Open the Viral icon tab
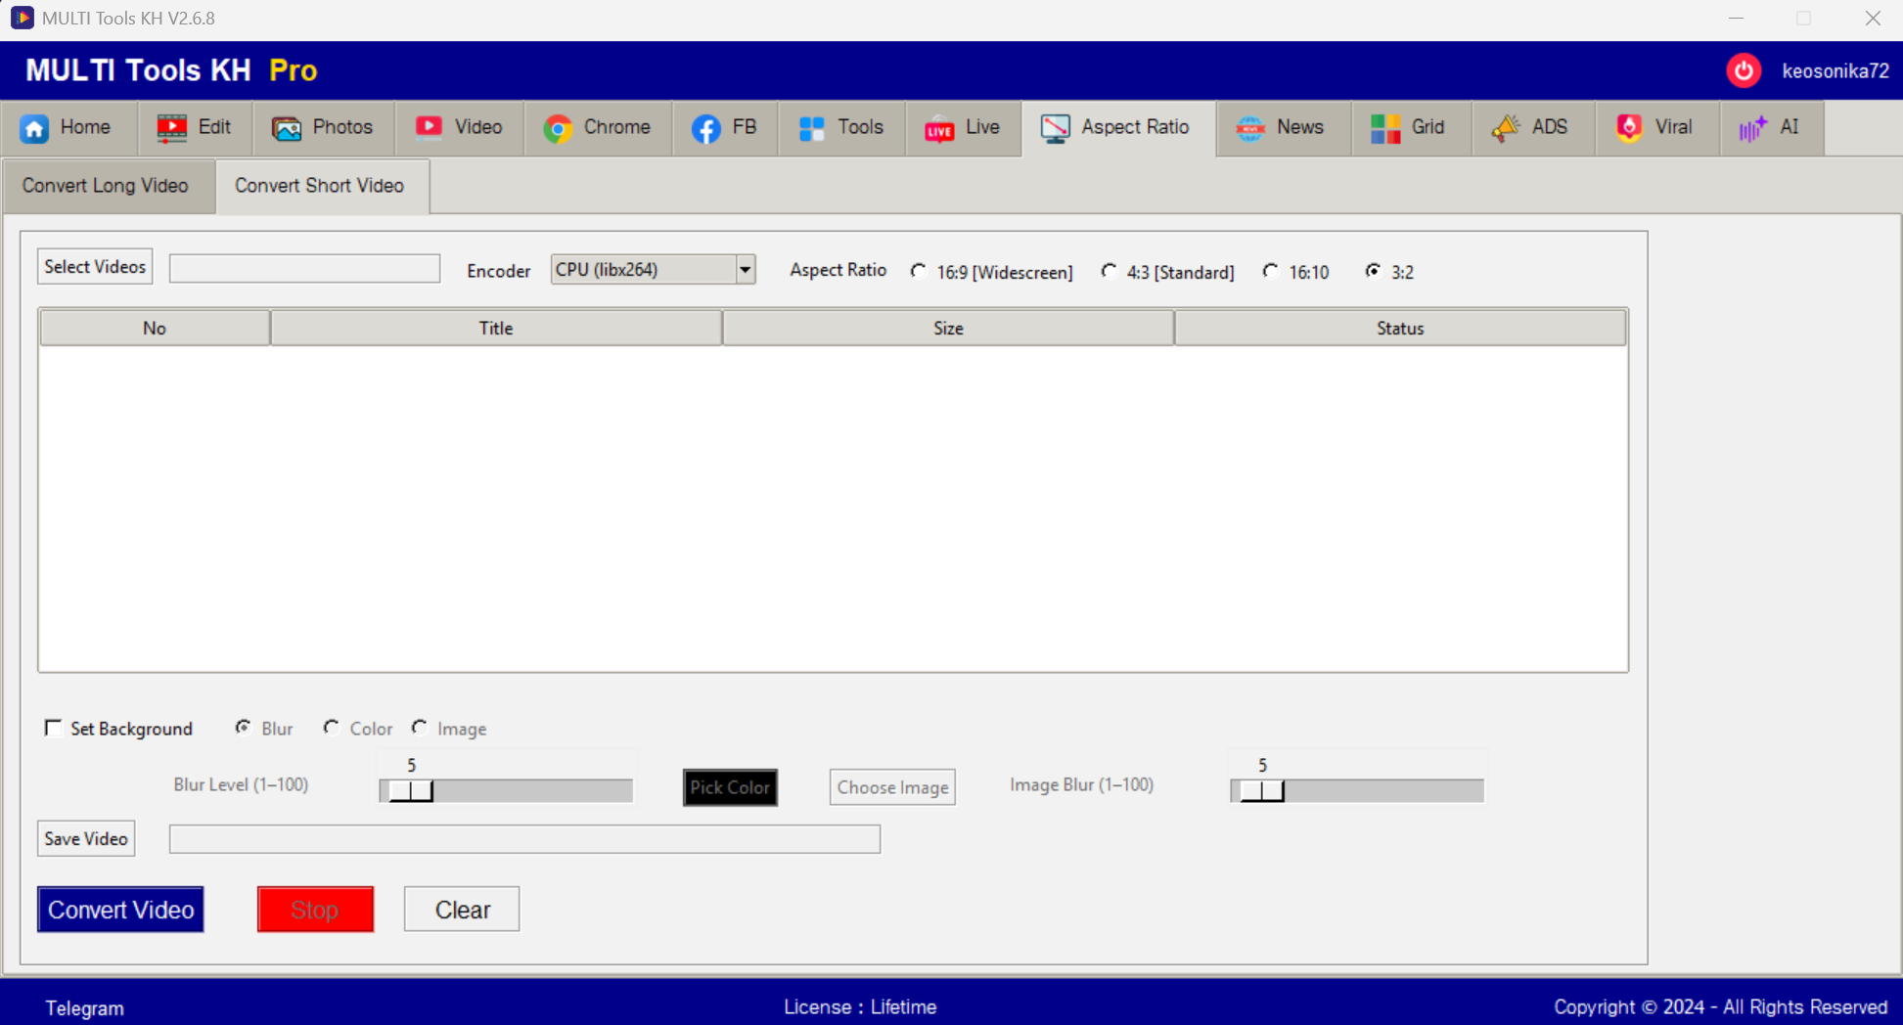The width and height of the screenshot is (1903, 1025). [x=1629, y=128]
